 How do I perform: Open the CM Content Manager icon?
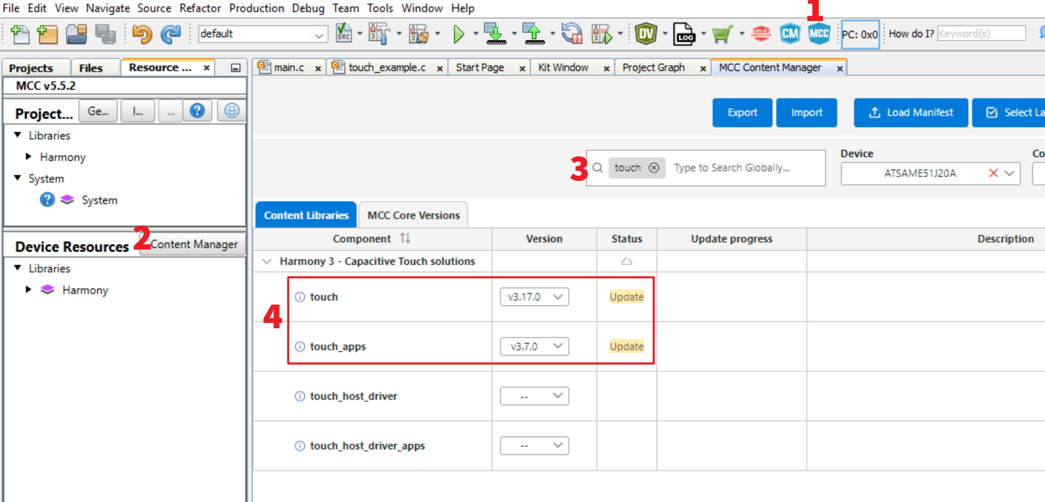click(x=790, y=33)
